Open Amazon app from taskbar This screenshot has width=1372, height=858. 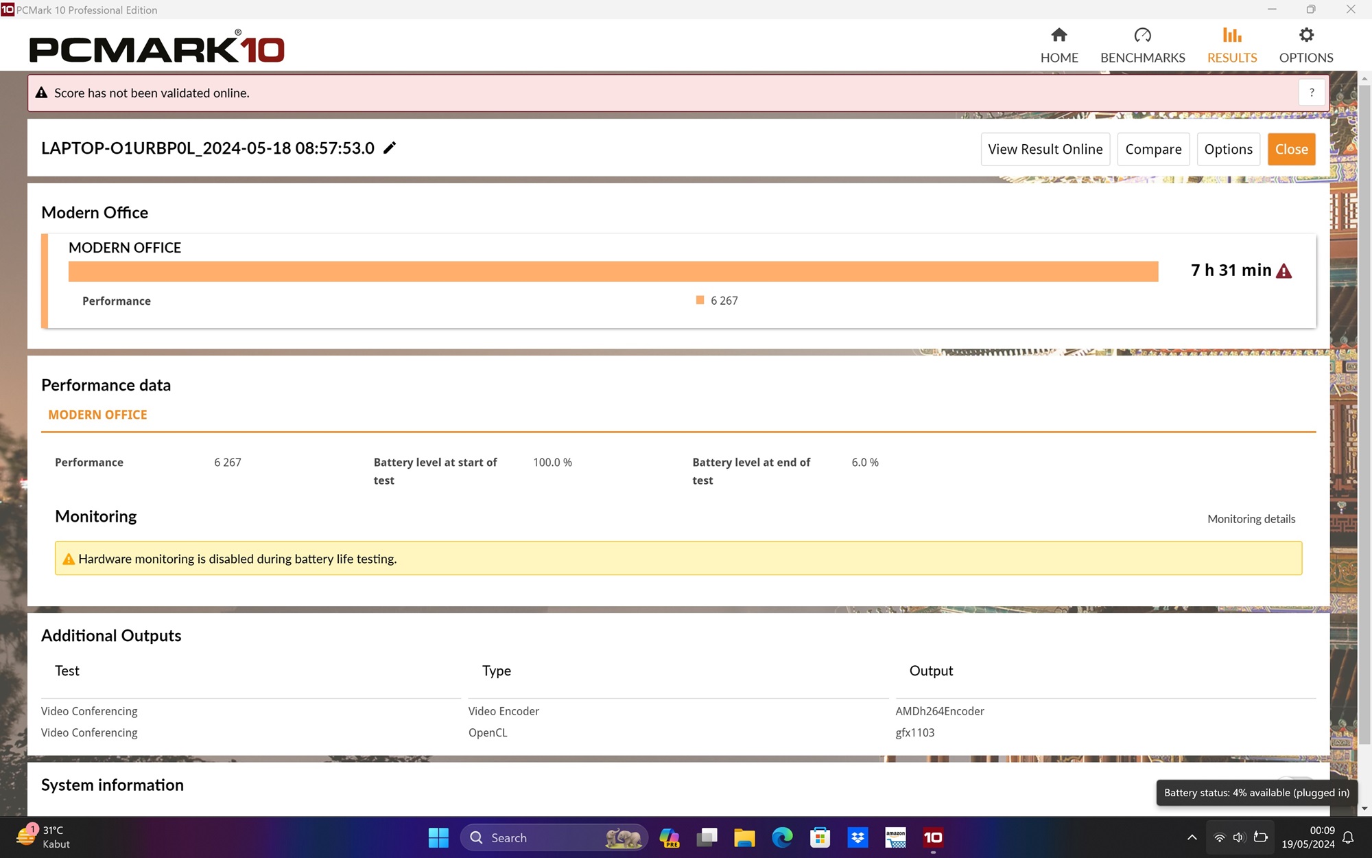[x=895, y=837]
